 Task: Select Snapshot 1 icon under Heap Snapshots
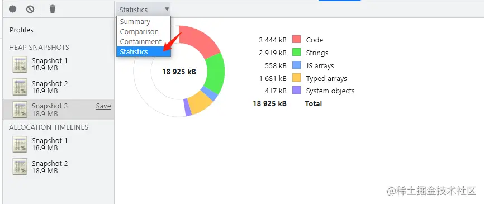point(20,64)
